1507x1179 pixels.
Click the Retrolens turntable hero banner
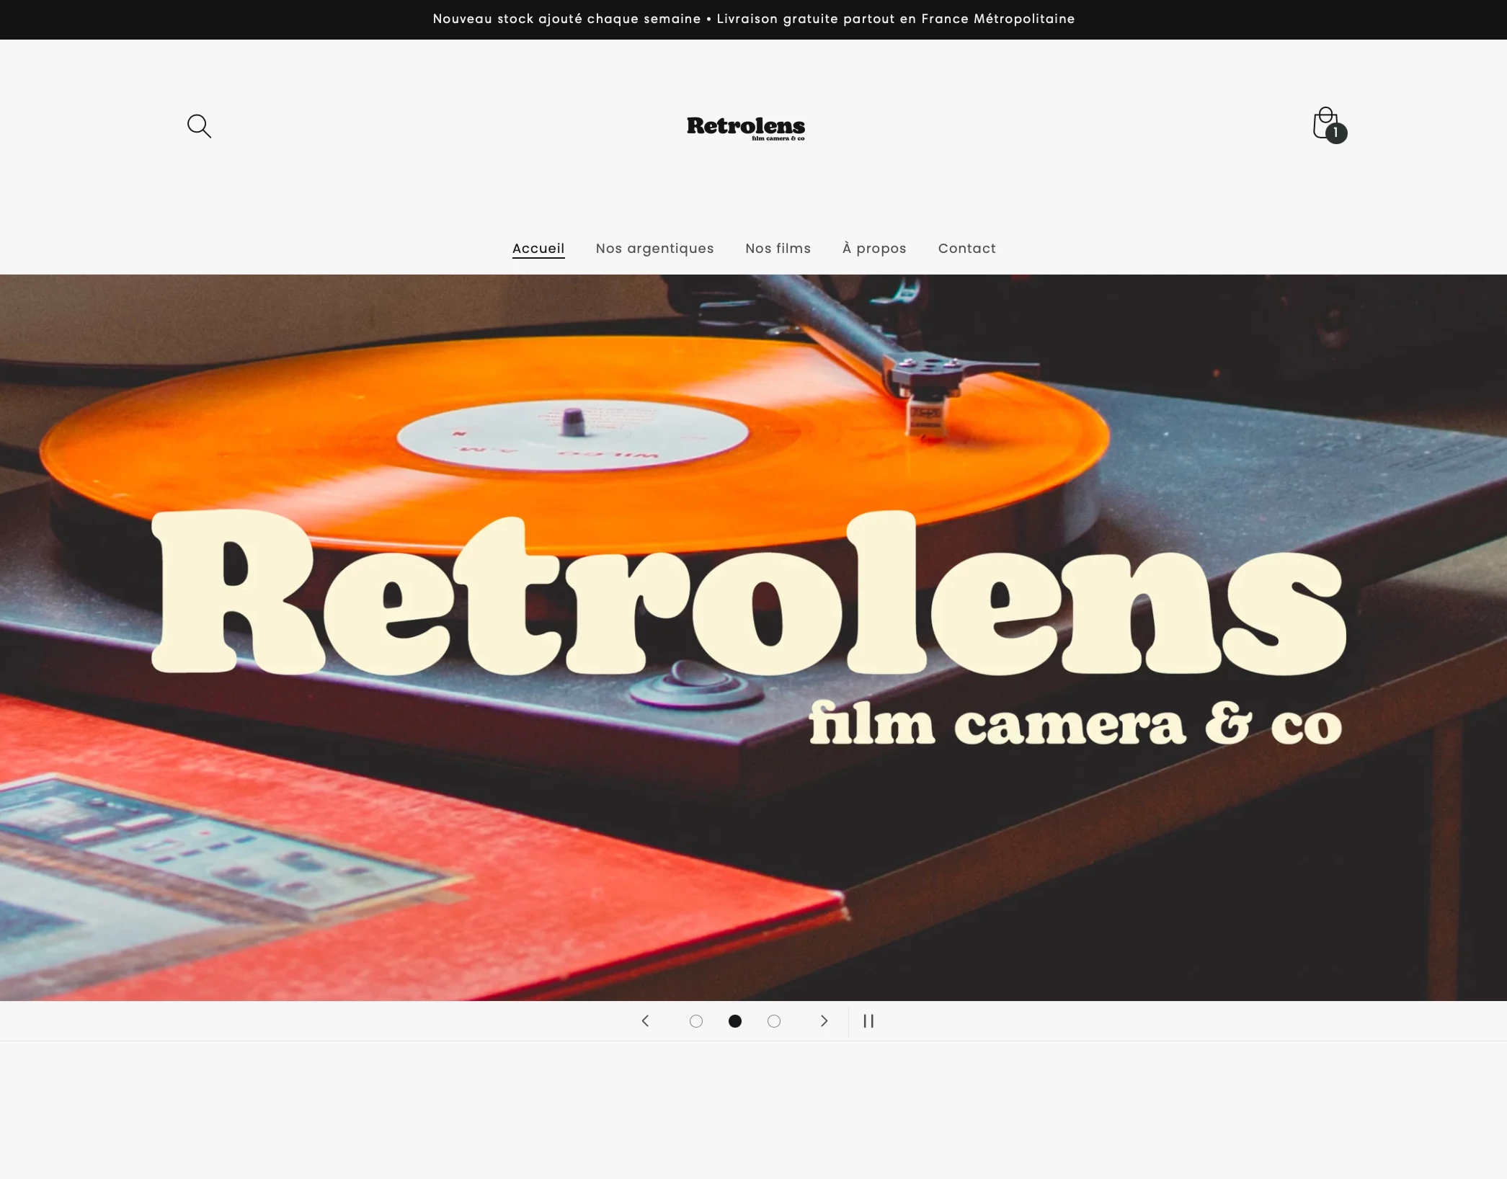(x=753, y=637)
